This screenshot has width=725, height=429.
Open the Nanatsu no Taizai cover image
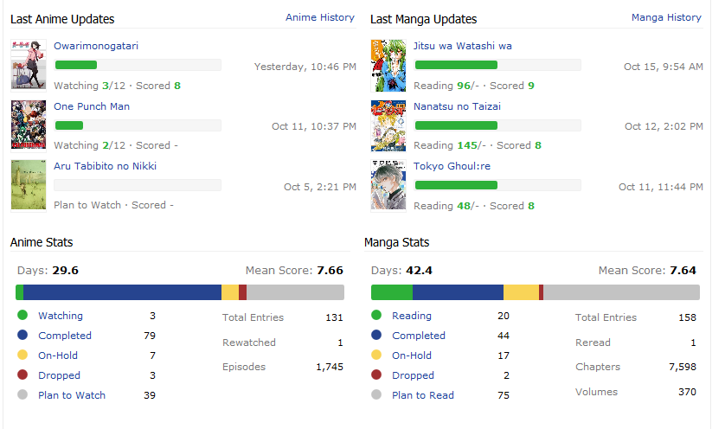tap(388, 125)
